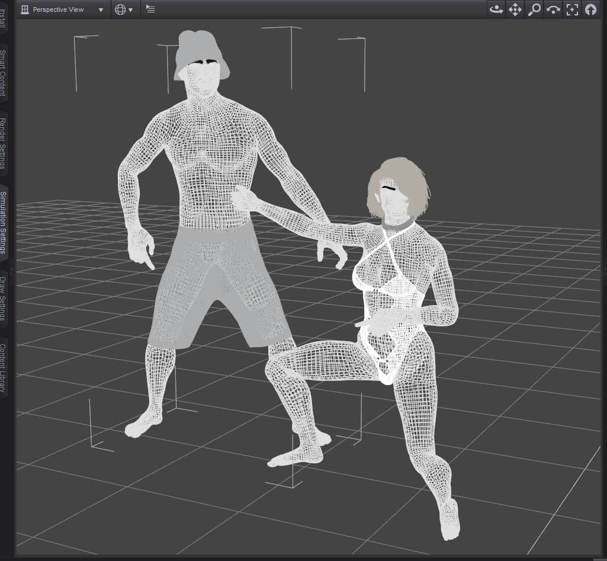Viewport: 607px width, 561px height.
Task: Select the orbit camera tool icon
Action: tap(496, 9)
